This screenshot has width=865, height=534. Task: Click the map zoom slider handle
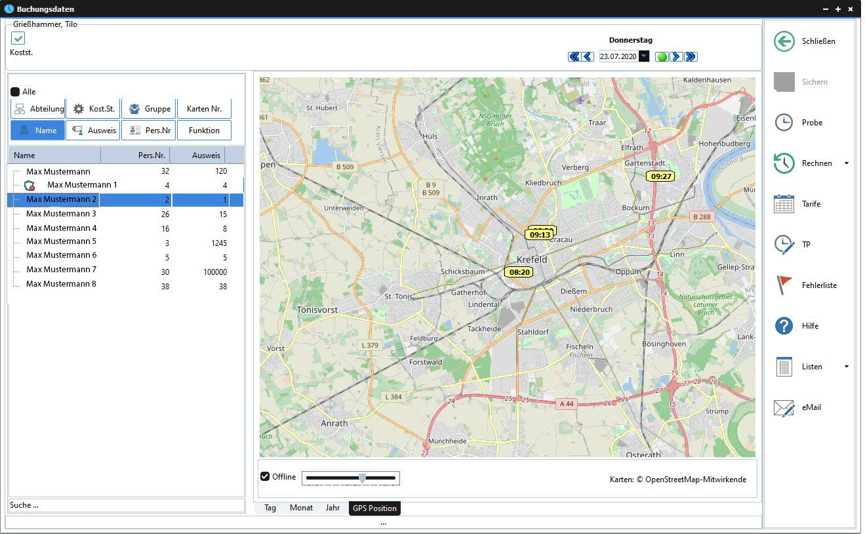[362, 478]
